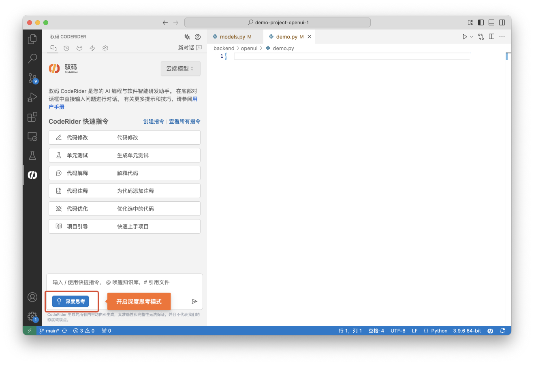This screenshot has width=534, height=365.
Task: Click the 创建指令 link
Action: pyautogui.click(x=154, y=121)
